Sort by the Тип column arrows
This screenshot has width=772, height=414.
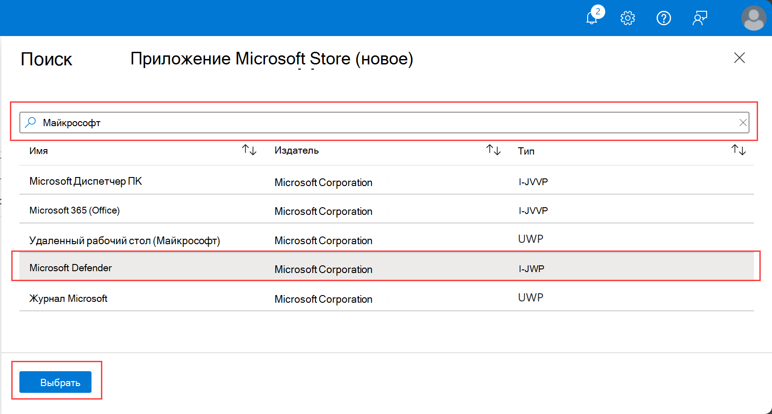738,150
